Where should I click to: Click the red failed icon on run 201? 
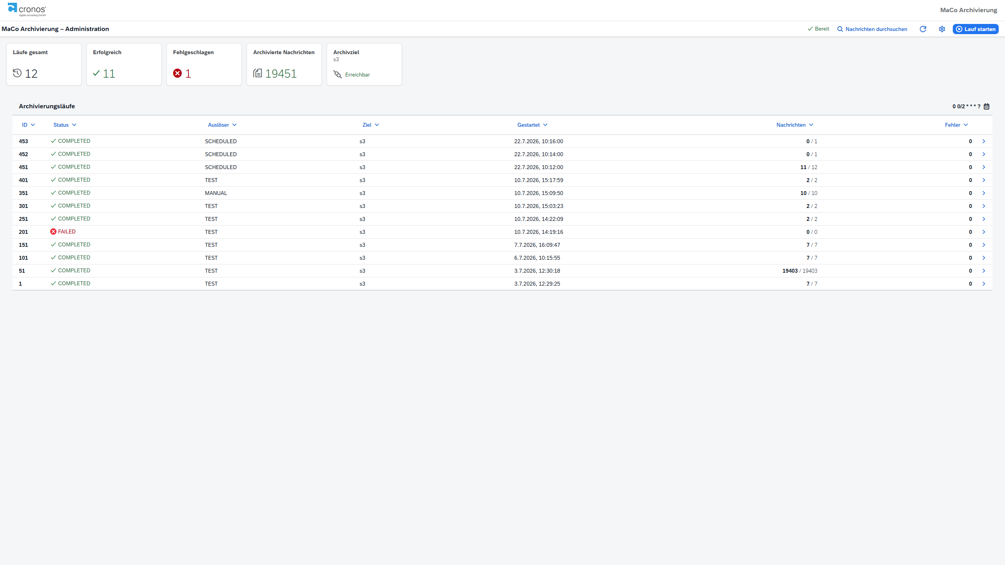[x=53, y=231]
